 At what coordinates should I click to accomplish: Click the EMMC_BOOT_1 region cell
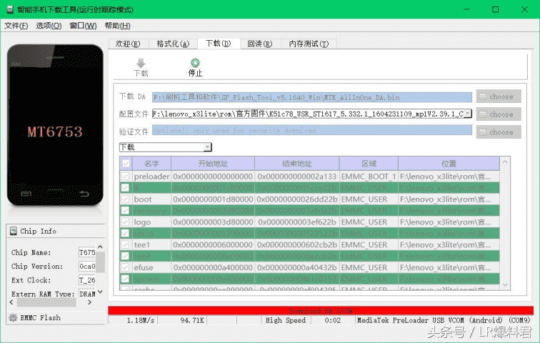tap(369, 177)
